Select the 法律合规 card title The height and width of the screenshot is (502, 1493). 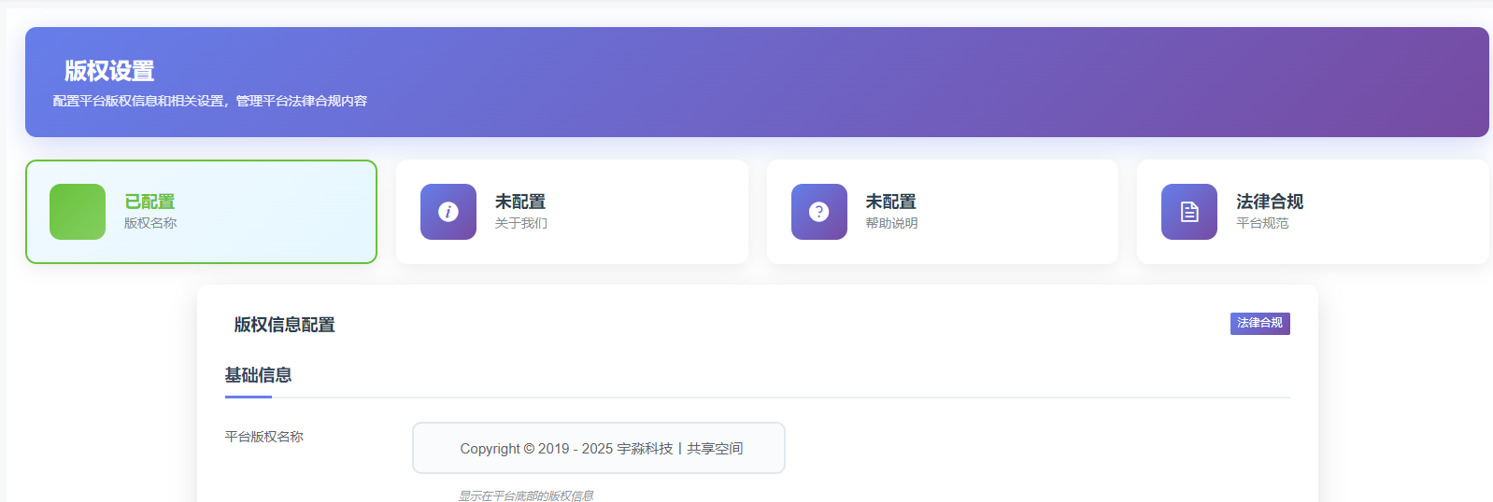(1269, 202)
